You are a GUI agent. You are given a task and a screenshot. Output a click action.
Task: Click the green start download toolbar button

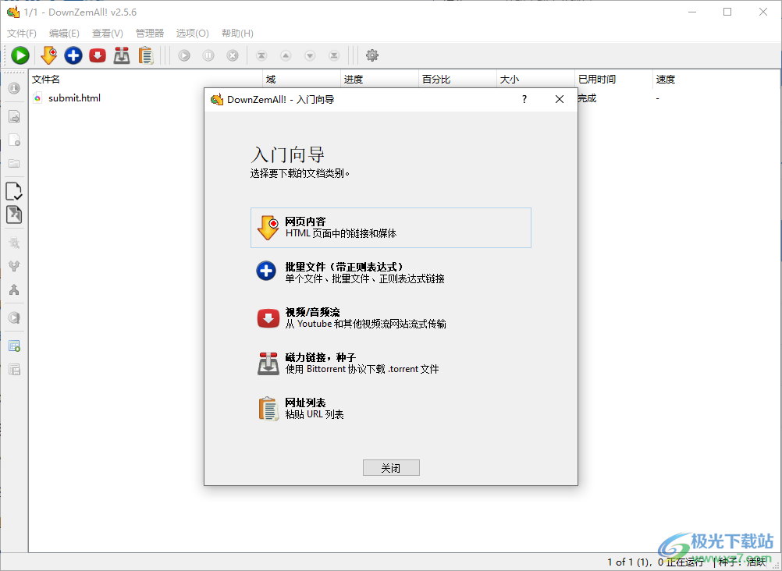coord(20,55)
